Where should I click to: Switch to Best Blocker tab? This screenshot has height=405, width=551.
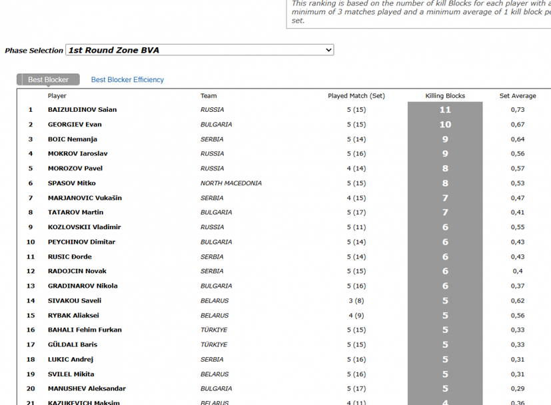[x=48, y=80]
